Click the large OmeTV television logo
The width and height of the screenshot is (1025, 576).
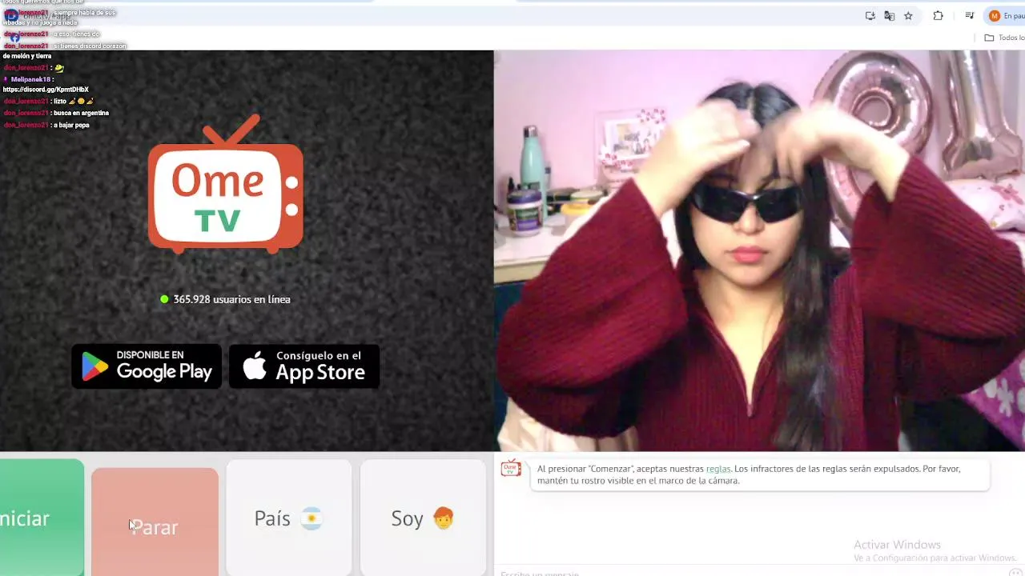click(225, 184)
